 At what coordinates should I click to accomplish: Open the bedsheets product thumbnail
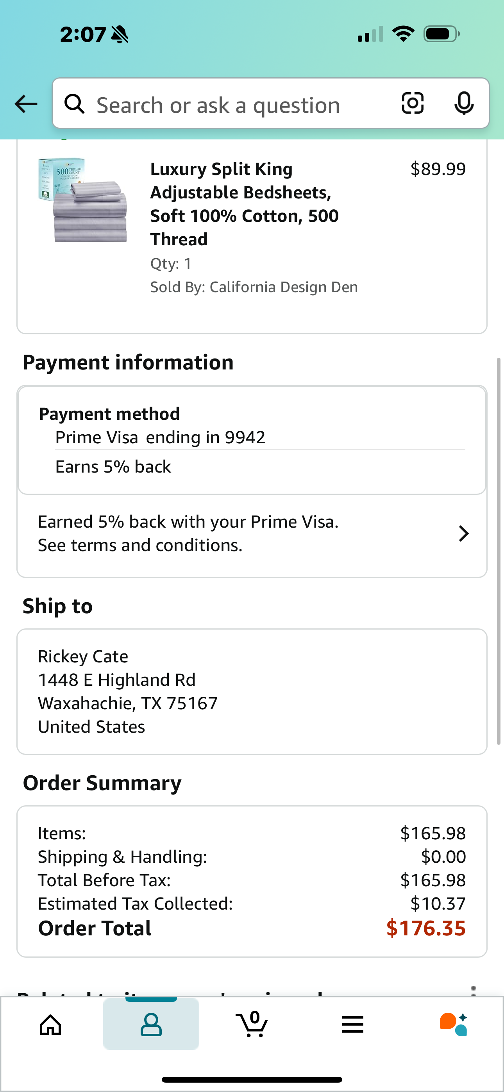(83, 200)
